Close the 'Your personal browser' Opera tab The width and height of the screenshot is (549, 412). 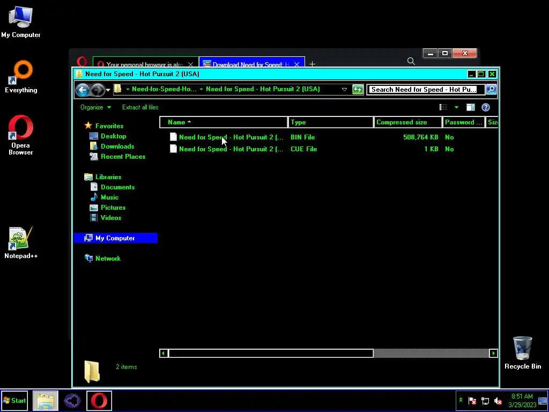click(190, 64)
